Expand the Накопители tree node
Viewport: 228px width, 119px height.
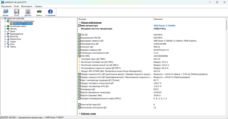tap(5, 39)
